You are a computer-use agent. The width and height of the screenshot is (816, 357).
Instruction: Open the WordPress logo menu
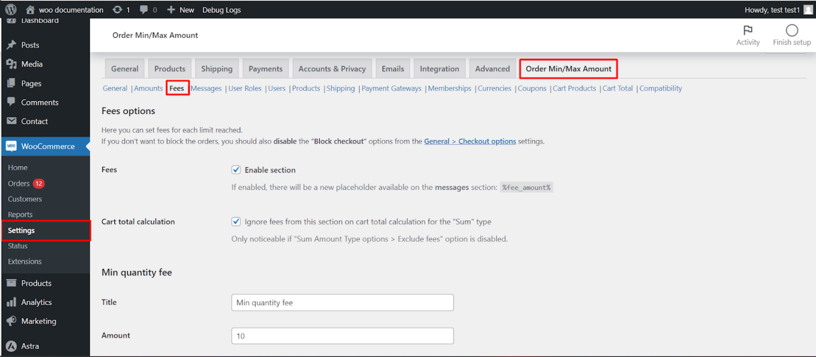[x=11, y=9]
